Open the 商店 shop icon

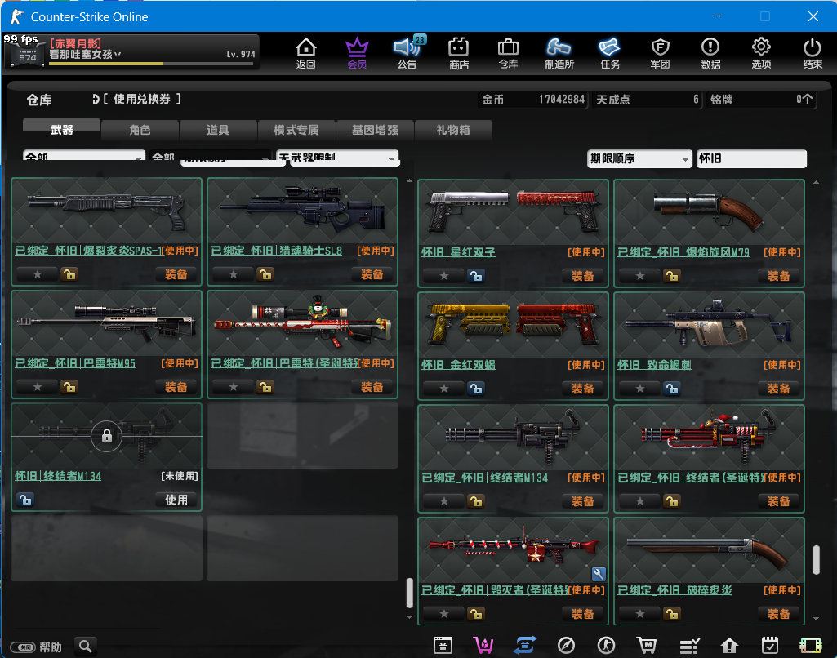459,53
